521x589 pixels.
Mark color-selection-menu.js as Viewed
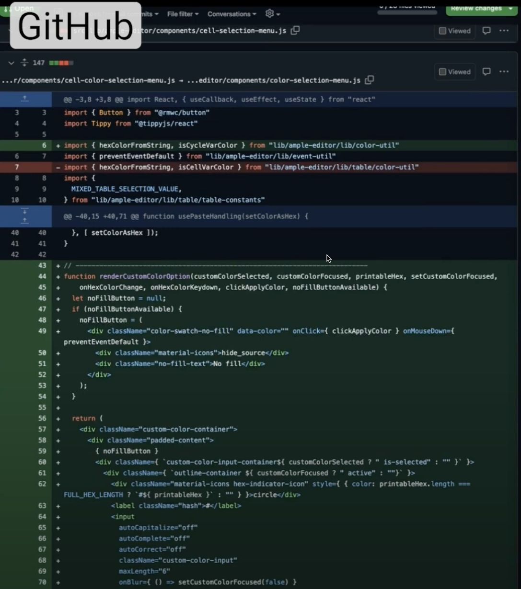[x=455, y=72]
